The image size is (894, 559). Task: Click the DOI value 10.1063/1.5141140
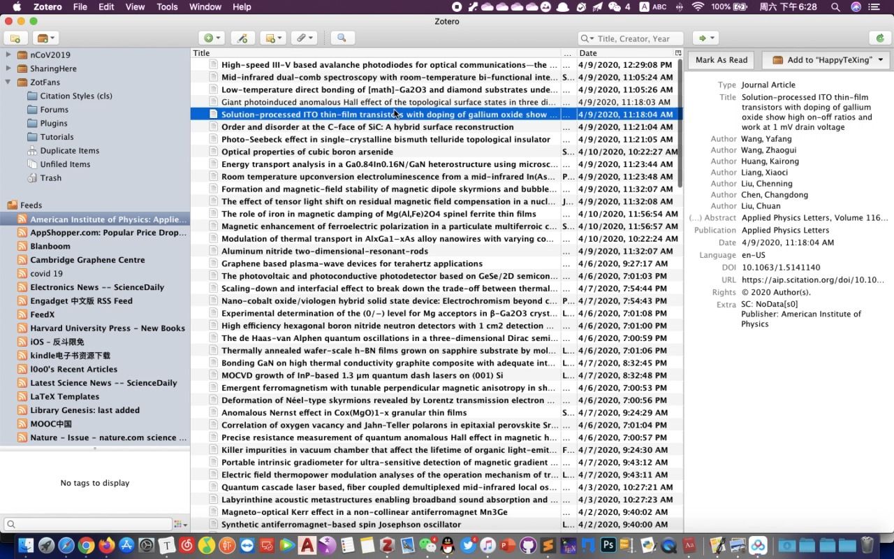pos(781,268)
